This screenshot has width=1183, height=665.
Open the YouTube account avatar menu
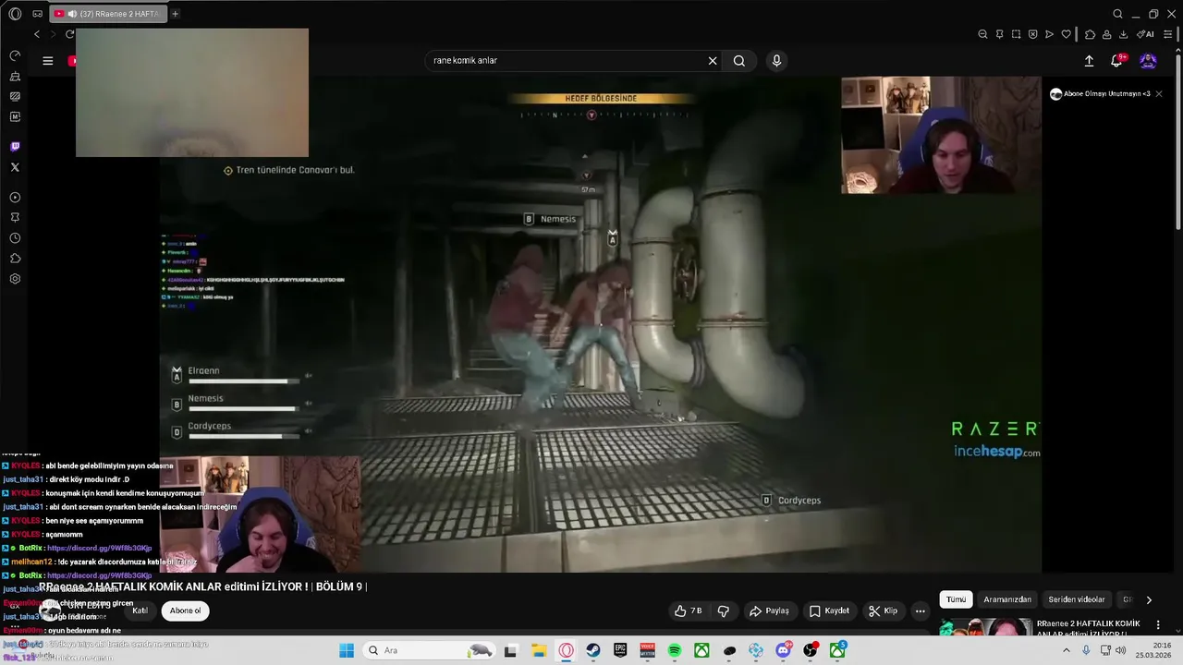[1148, 61]
